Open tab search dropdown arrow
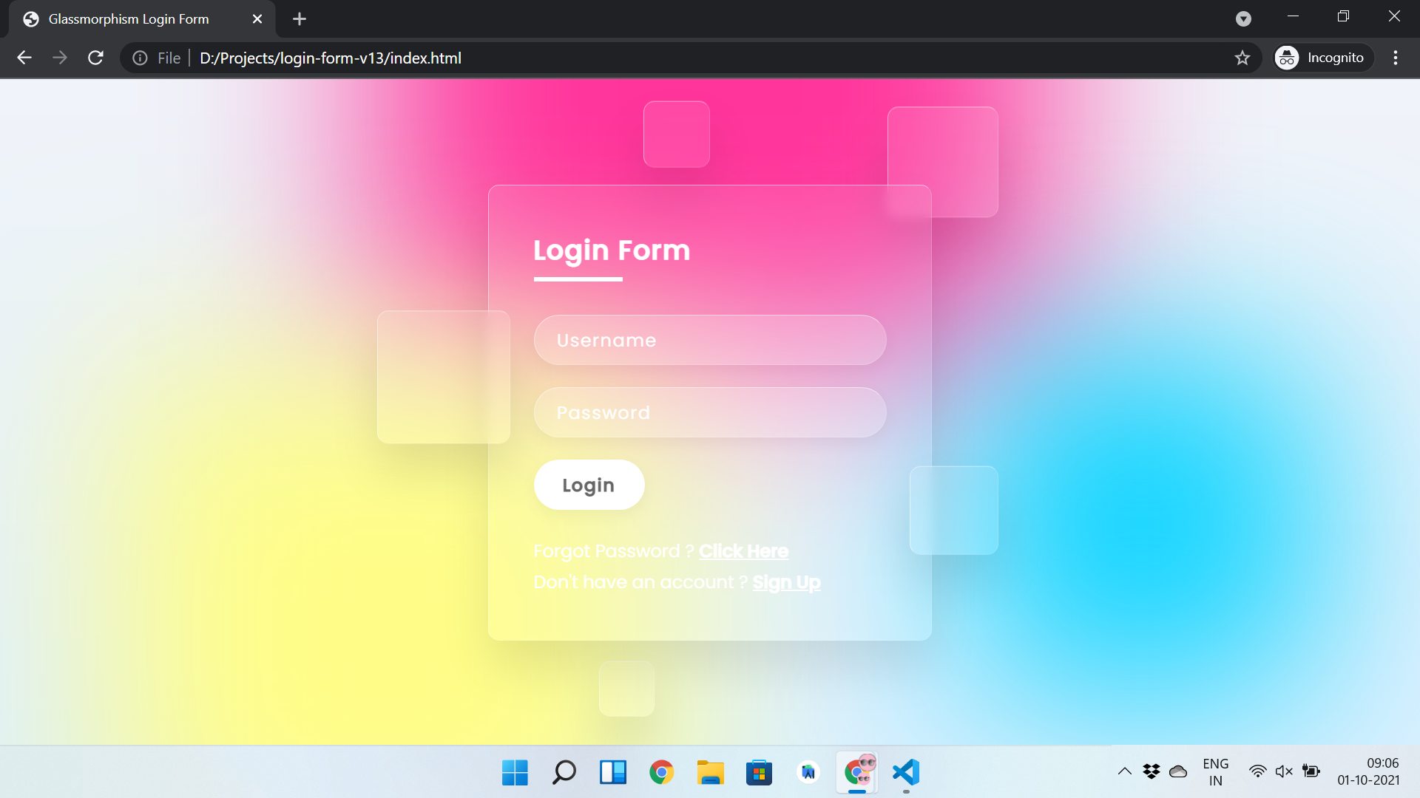The width and height of the screenshot is (1420, 798). click(x=1243, y=19)
